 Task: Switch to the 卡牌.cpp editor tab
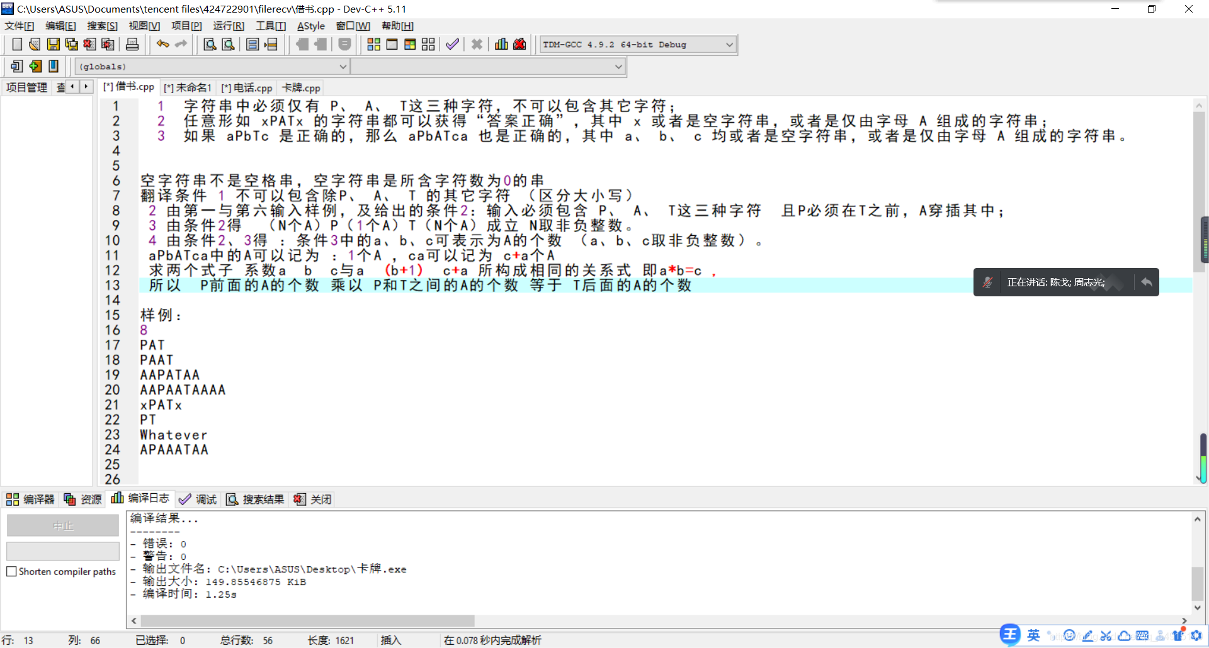301,87
